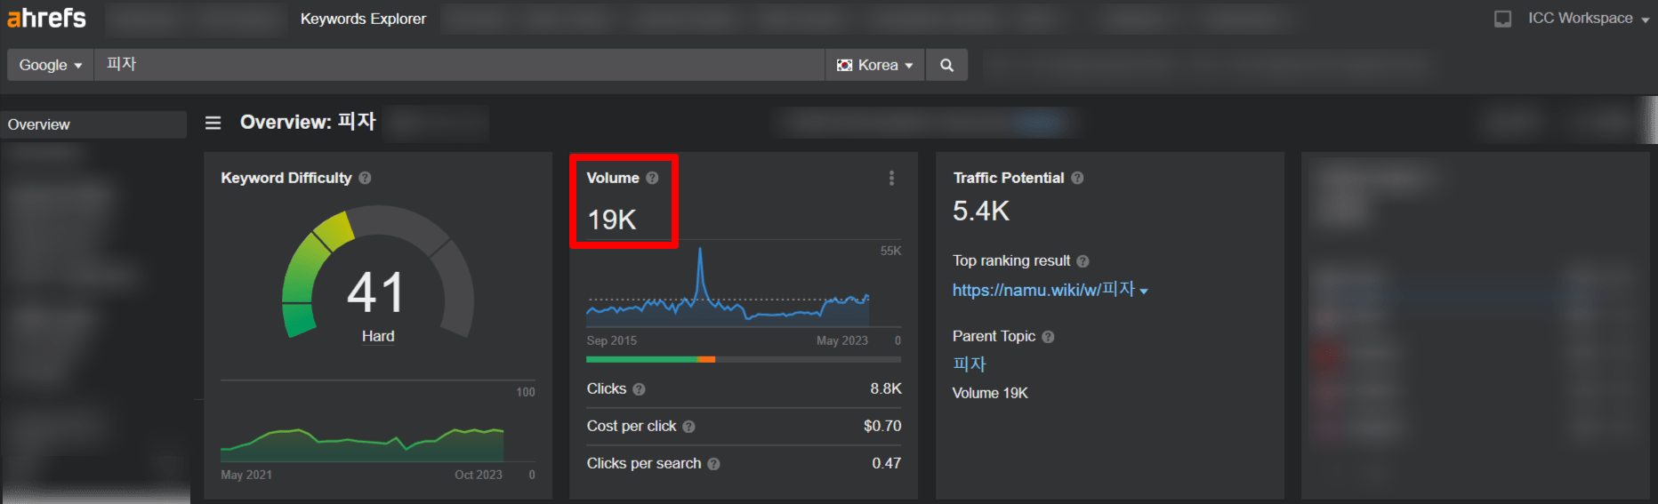Image resolution: width=1658 pixels, height=504 pixels.
Task: Open the Korea country dropdown
Action: pos(874,65)
